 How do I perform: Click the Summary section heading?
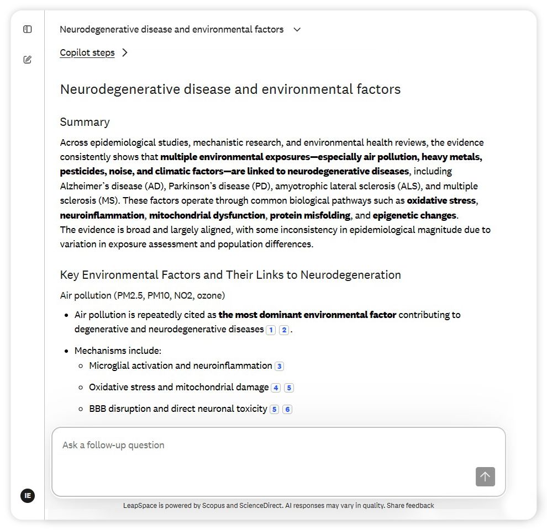click(85, 122)
